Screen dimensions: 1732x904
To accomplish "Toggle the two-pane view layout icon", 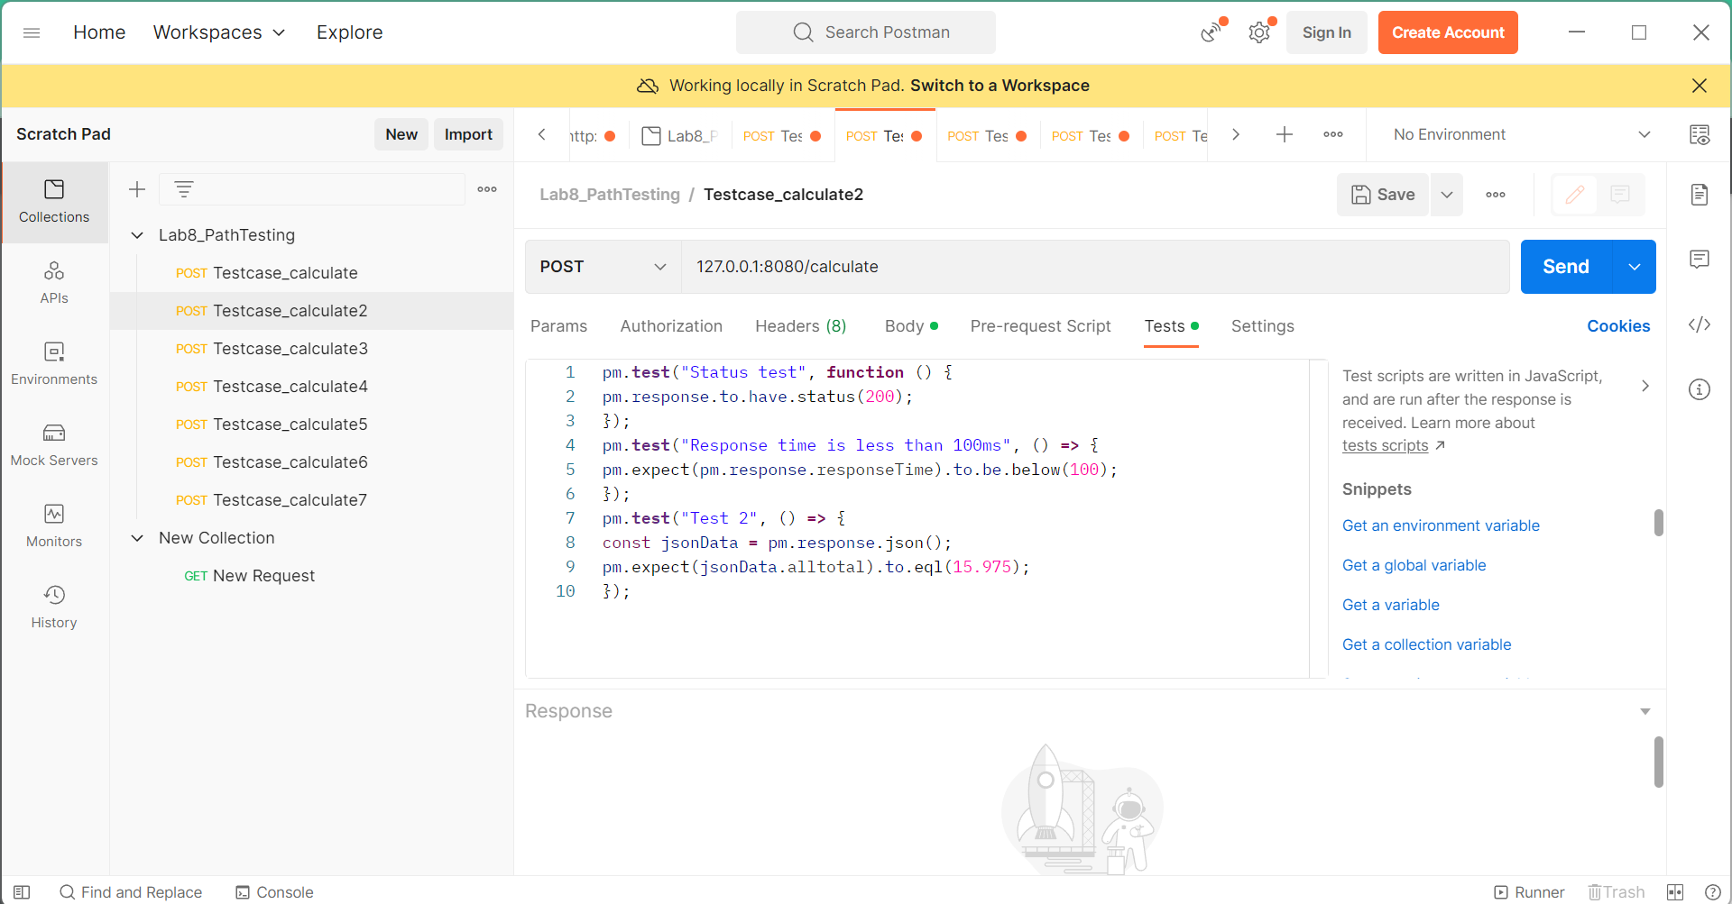I will tap(1675, 892).
